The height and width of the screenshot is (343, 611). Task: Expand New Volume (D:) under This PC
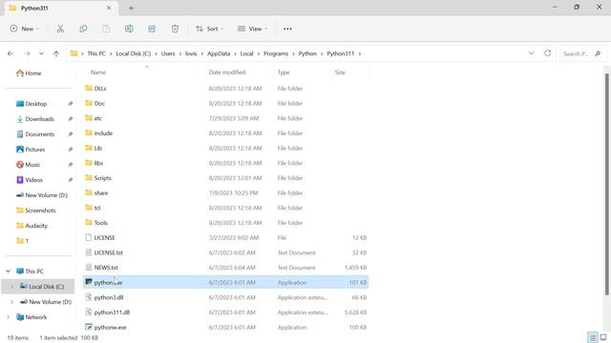point(11,302)
